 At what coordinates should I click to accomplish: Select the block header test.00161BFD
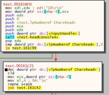coord(17,4)
